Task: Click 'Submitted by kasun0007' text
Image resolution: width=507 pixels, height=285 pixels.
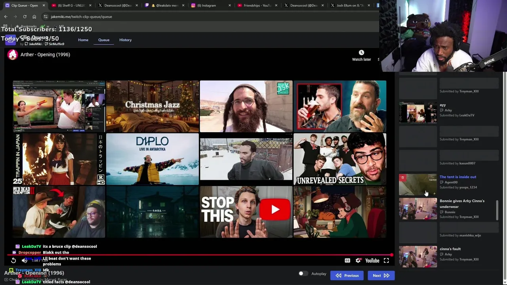Action: point(457,163)
